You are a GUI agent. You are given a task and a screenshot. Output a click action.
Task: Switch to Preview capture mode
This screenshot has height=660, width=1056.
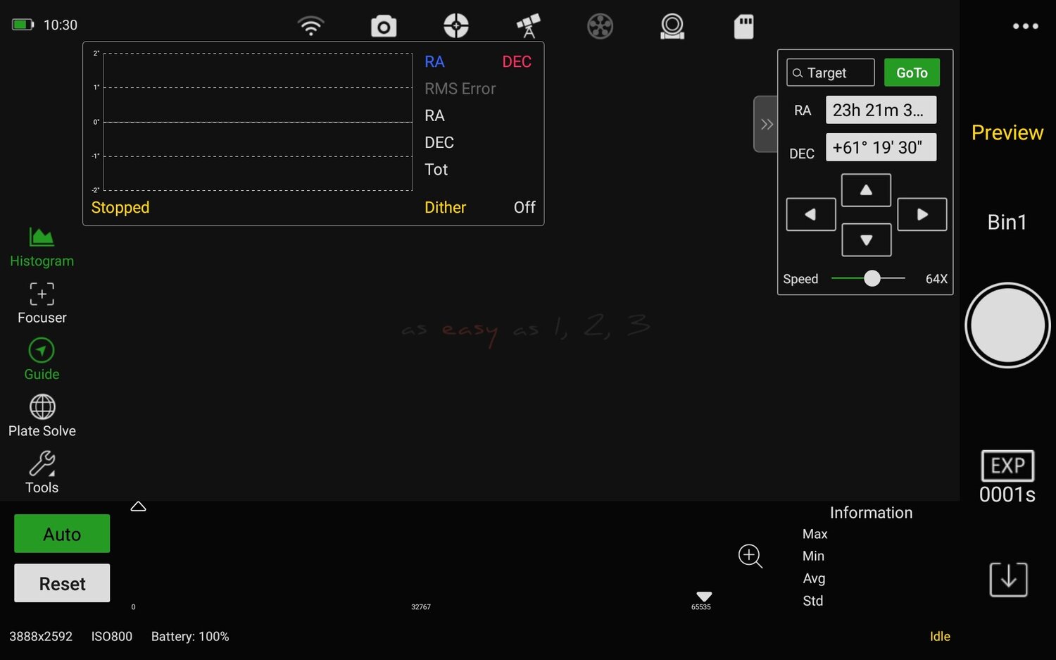tap(1007, 132)
